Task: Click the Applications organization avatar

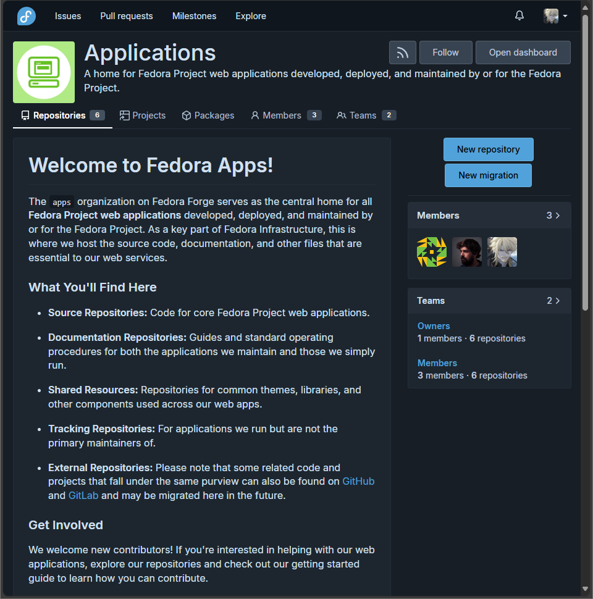Action: 43,72
